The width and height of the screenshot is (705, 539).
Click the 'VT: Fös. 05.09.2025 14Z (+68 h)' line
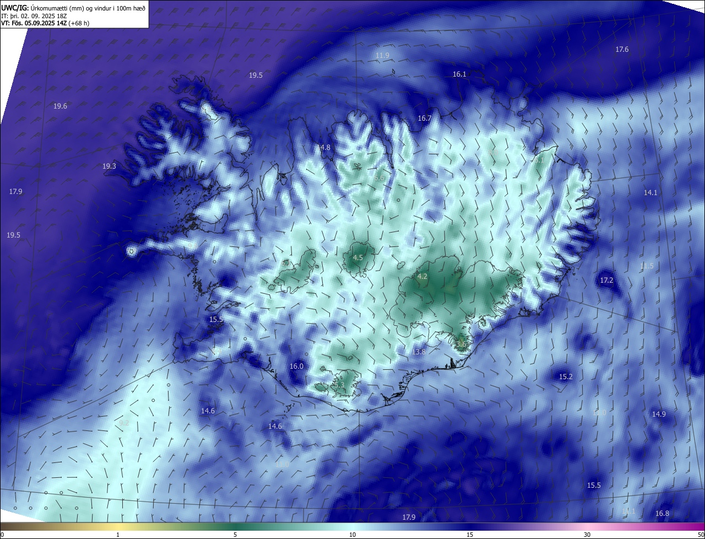pos(45,24)
